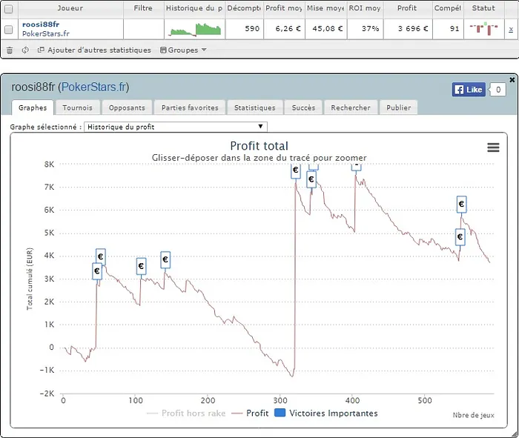Sort by the Joueur column header
The image size is (519, 438).
pos(70,8)
